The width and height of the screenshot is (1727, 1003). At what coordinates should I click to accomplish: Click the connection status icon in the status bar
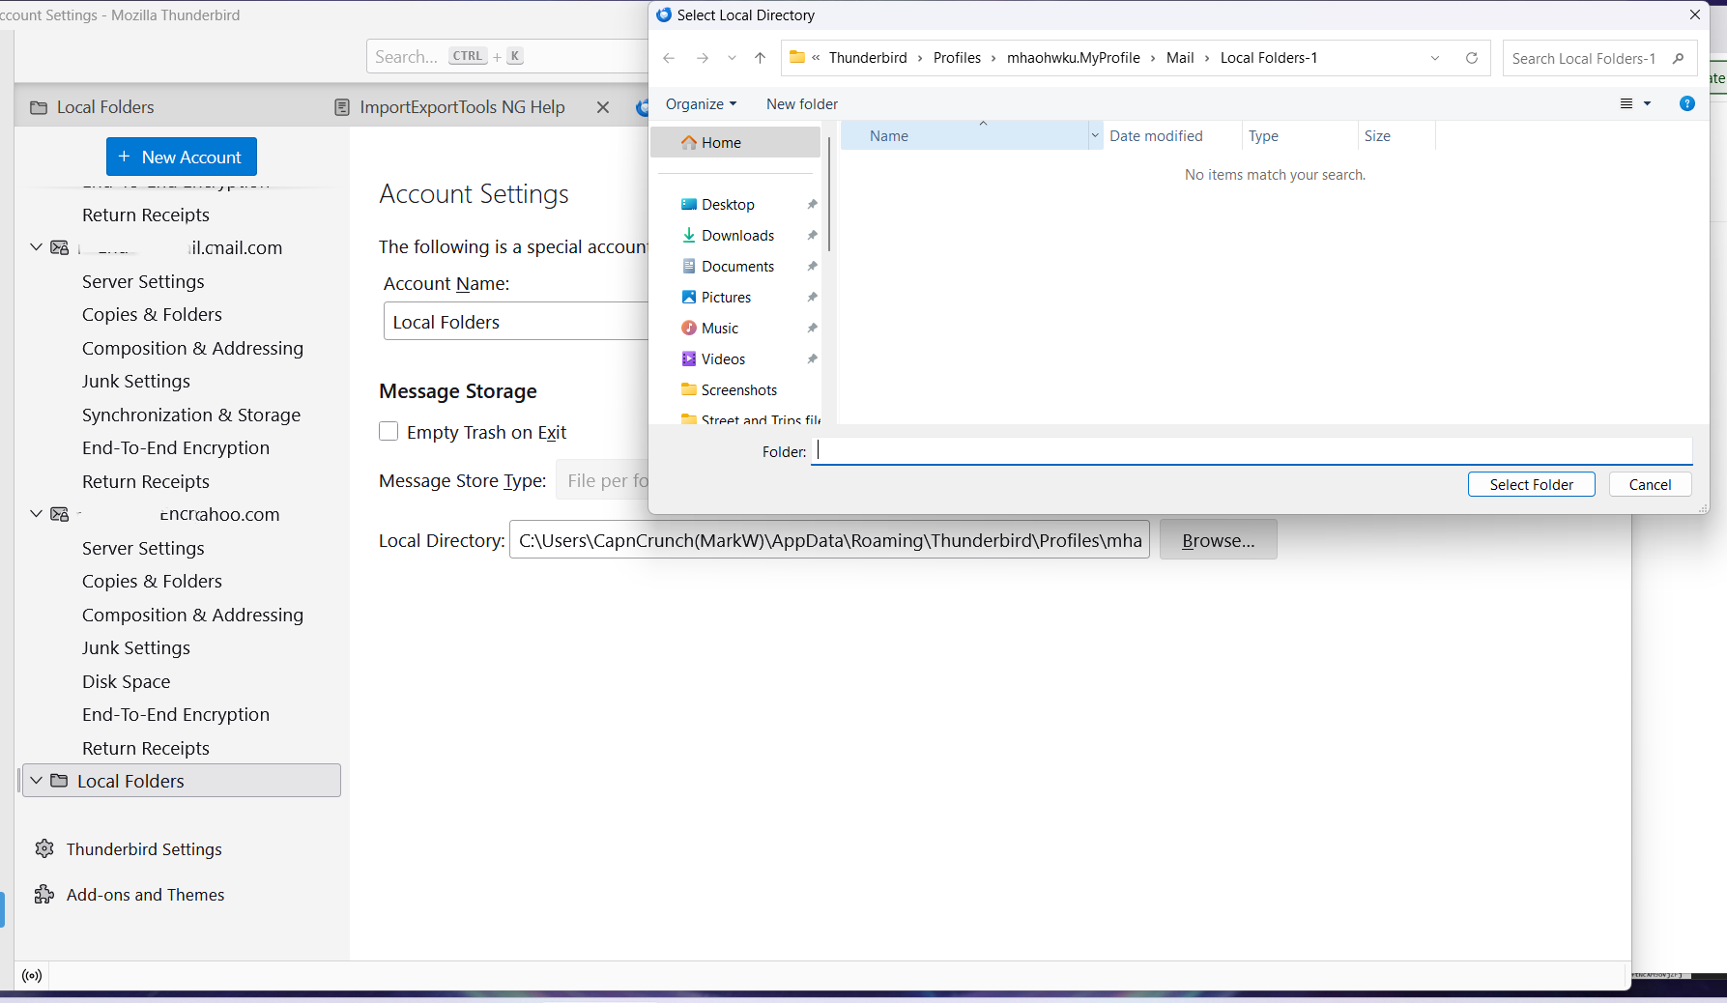tap(32, 976)
